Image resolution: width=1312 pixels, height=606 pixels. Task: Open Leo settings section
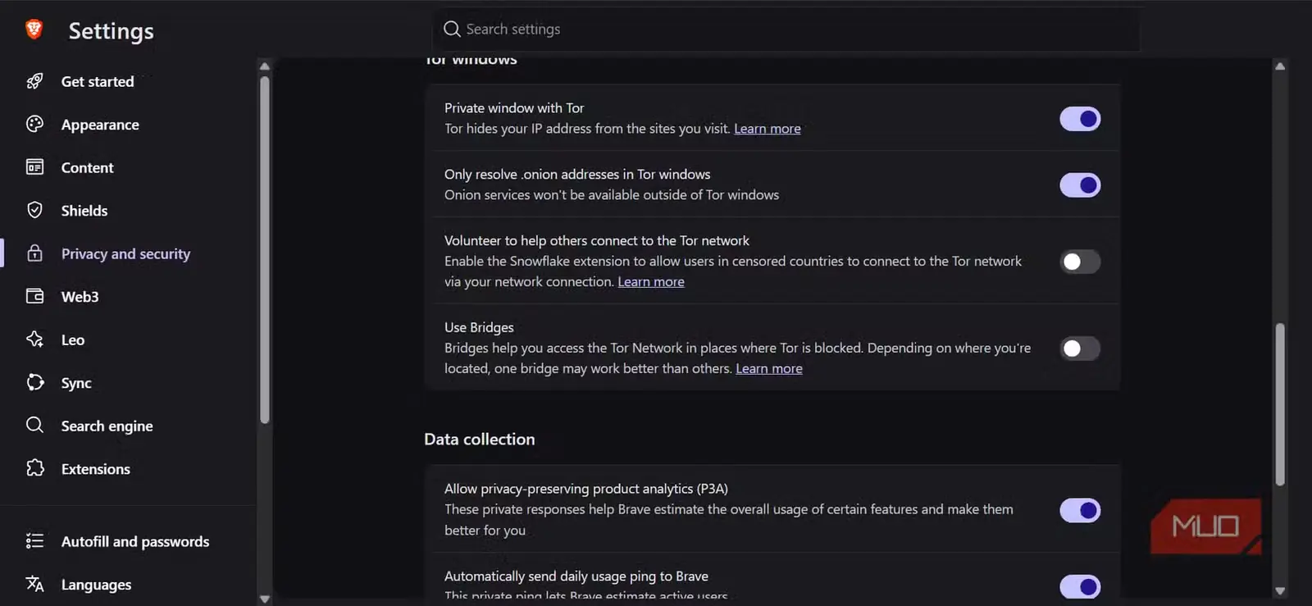click(x=73, y=339)
